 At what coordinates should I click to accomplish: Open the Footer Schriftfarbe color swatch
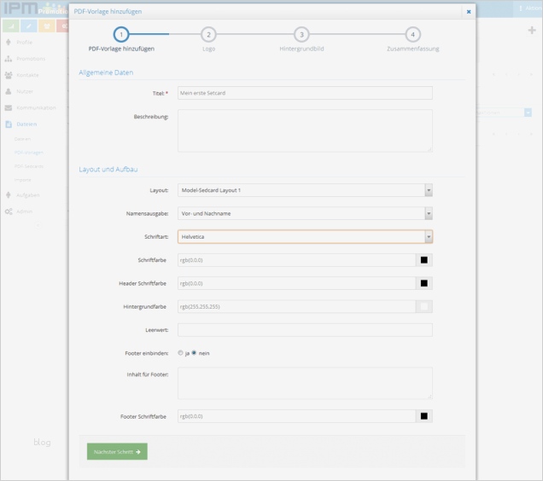click(423, 416)
